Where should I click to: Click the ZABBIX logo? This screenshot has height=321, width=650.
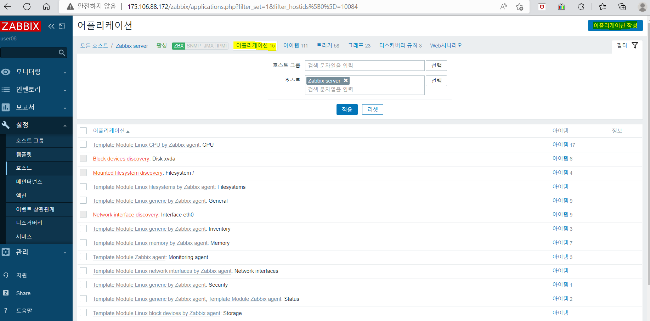click(21, 26)
